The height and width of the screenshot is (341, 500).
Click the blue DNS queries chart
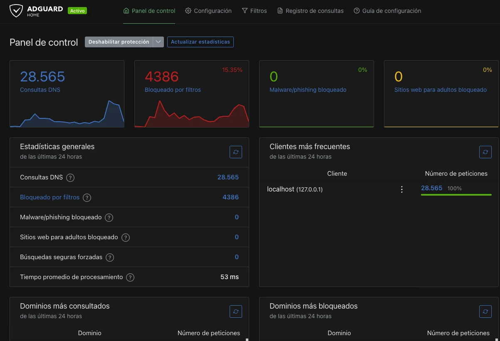pos(67,113)
